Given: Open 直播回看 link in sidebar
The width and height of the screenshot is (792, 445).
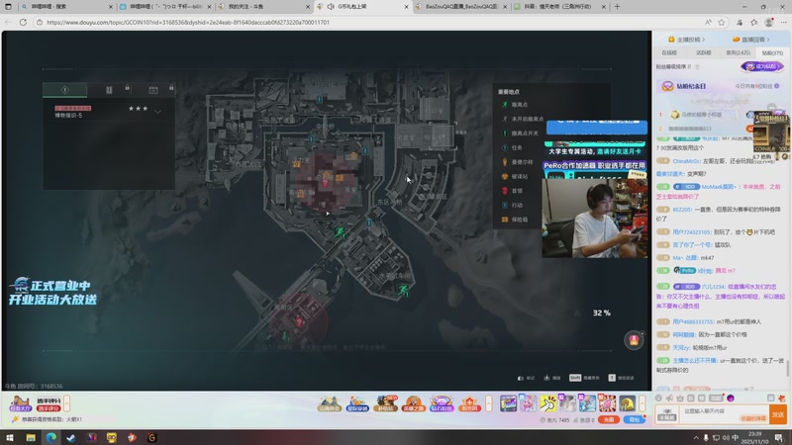Looking at the screenshot, I should pyautogui.click(x=752, y=40).
